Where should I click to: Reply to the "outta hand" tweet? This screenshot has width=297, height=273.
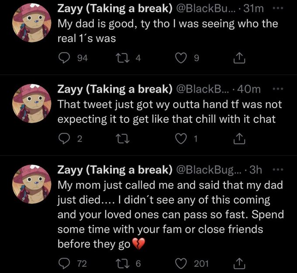point(64,139)
